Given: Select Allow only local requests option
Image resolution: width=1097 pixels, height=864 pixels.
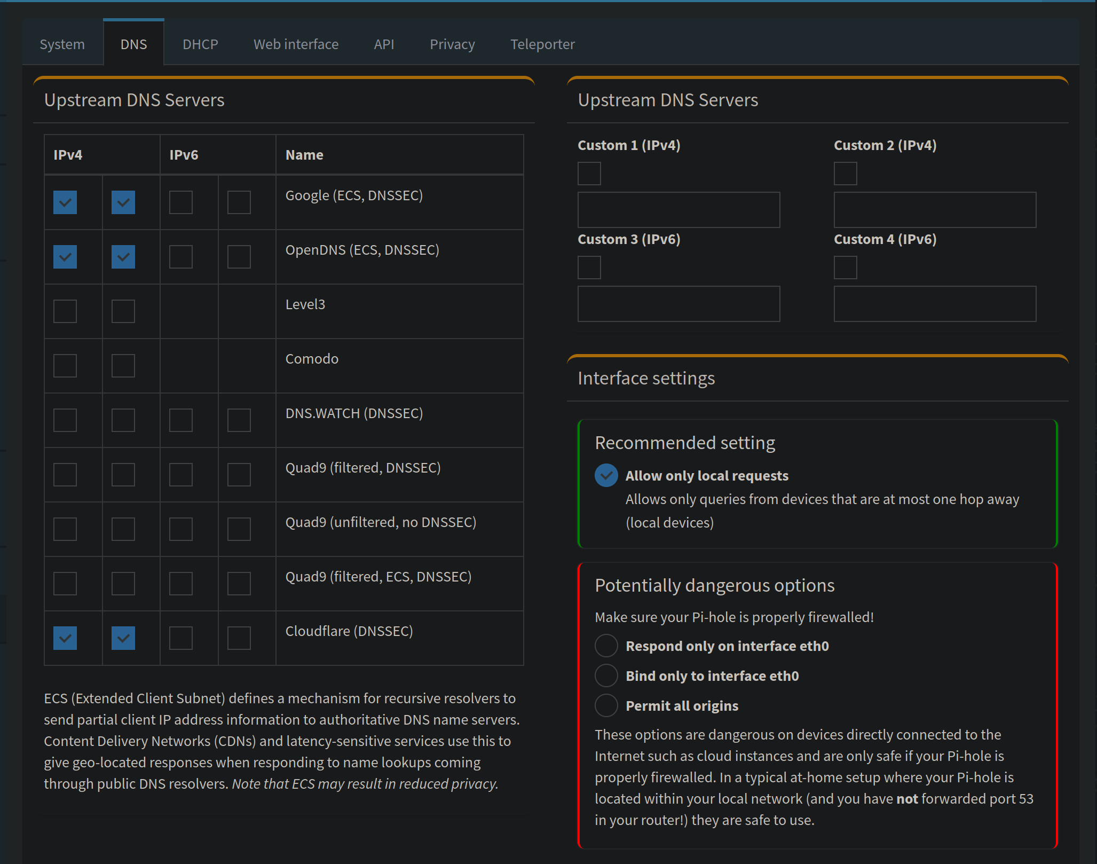Looking at the screenshot, I should pyautogui.click(x=606, y=475).
